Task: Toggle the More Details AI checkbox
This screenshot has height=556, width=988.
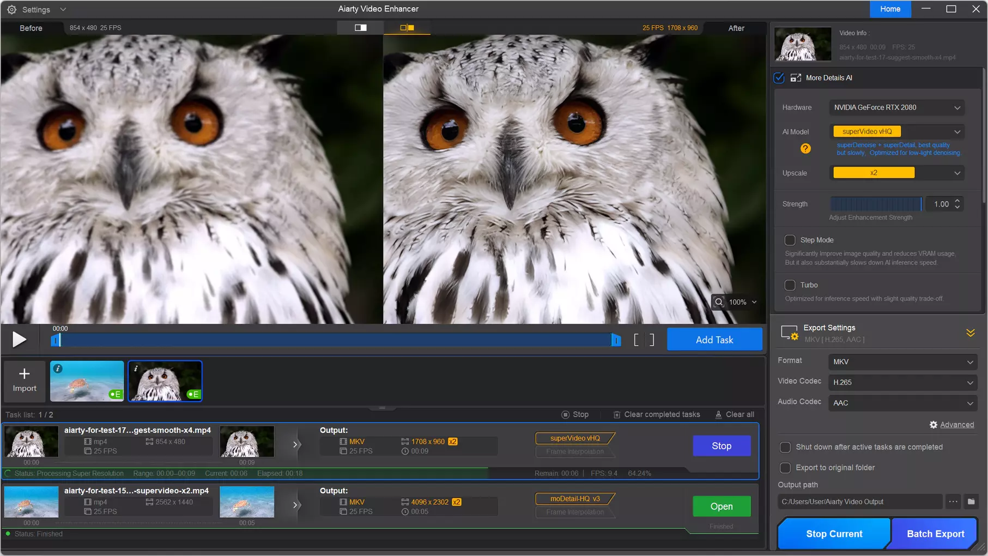Action: [779, 78]
